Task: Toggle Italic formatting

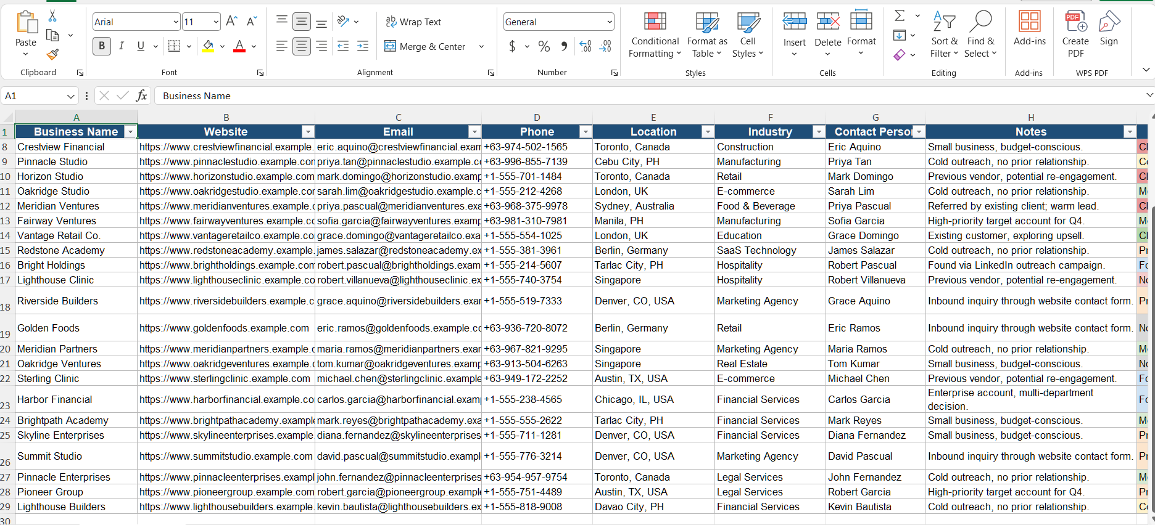Action: click(122, 46)
